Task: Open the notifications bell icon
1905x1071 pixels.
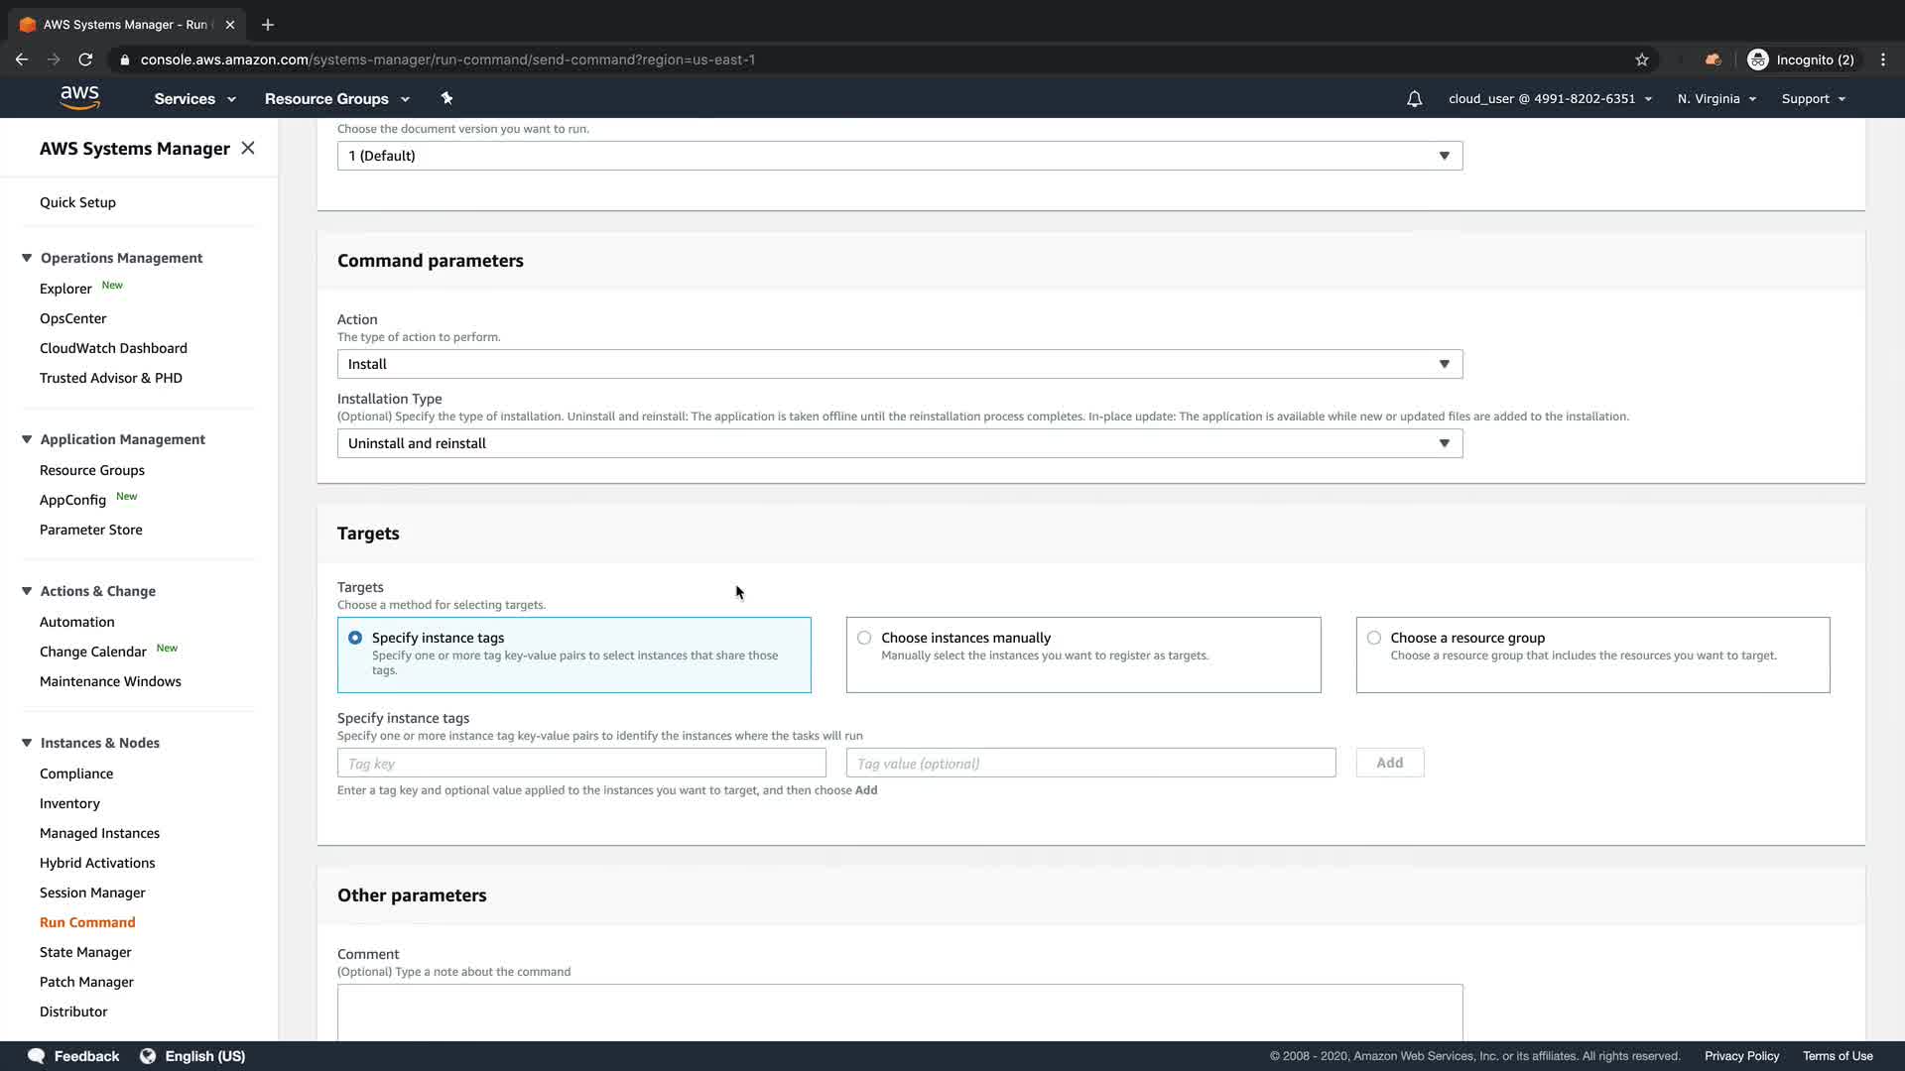Action: (x=1414, y=99)
